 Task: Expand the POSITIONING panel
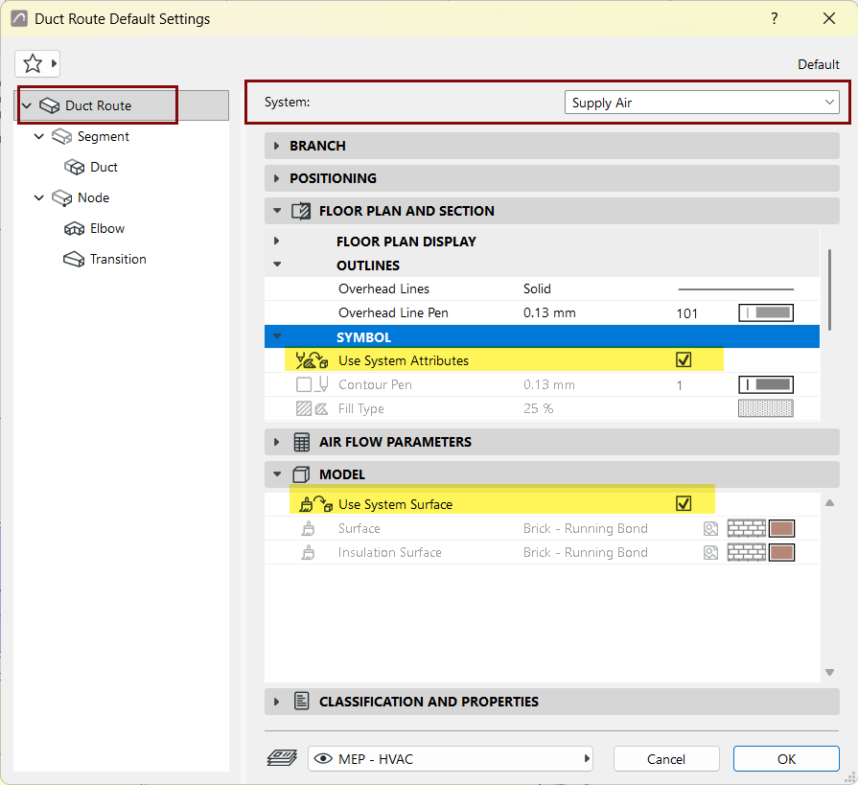(276, 178)
